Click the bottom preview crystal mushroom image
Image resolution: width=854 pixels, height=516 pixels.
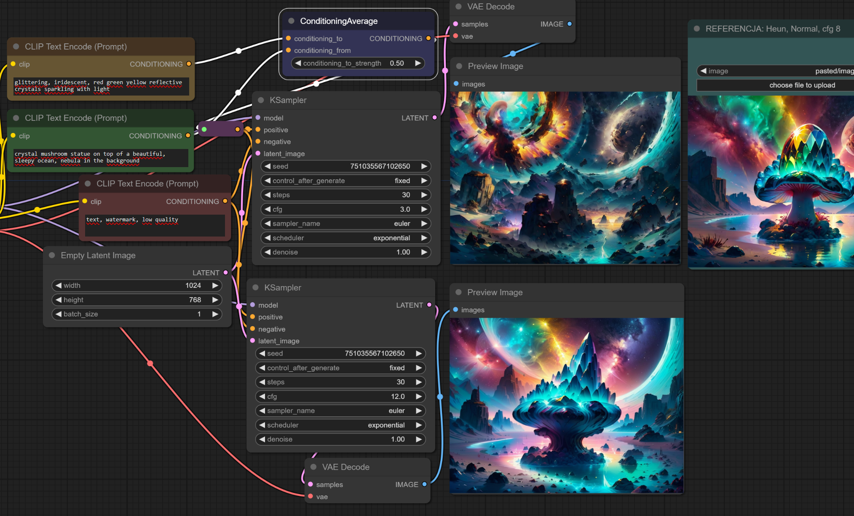coord(566,405)
